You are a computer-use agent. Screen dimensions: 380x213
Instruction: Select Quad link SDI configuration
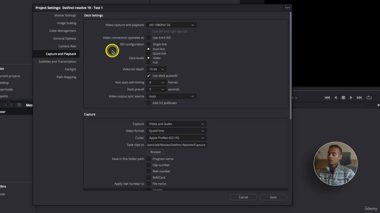coord(148,53)
